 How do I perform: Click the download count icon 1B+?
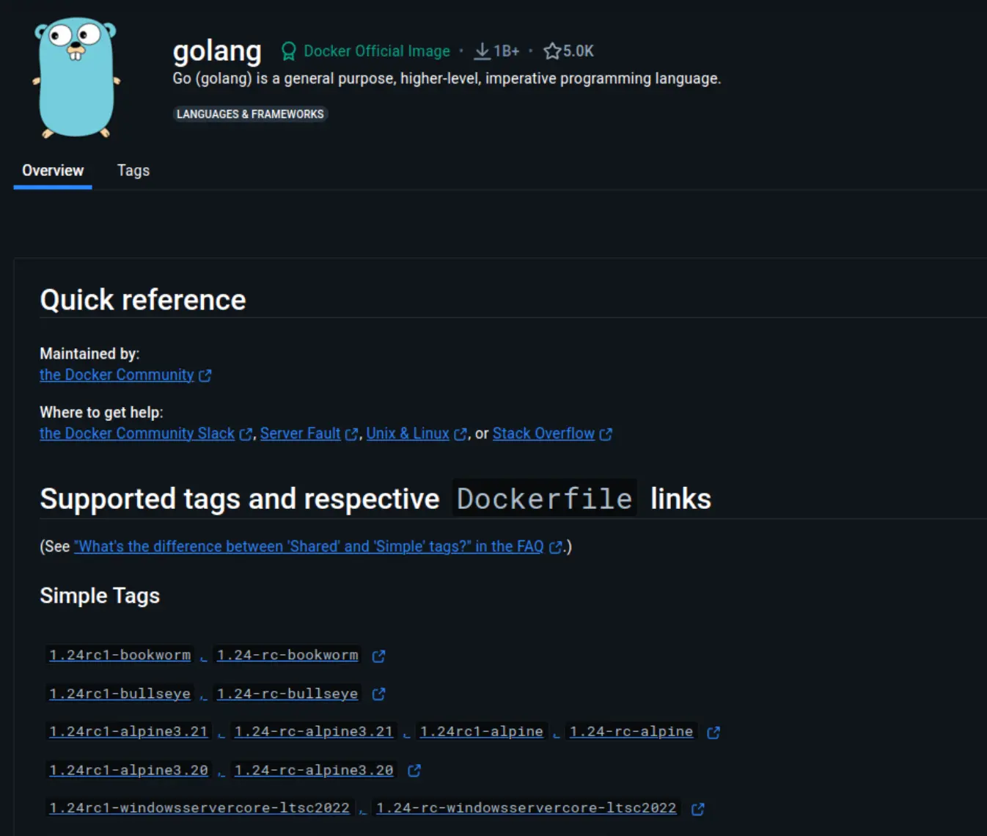[482, 51]
